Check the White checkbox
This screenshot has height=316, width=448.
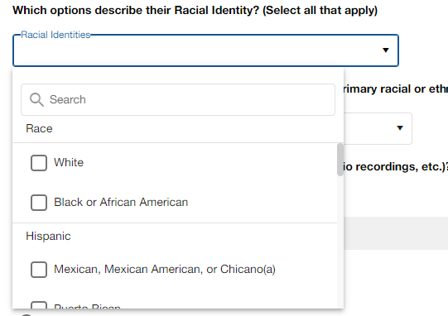(39, 163)
